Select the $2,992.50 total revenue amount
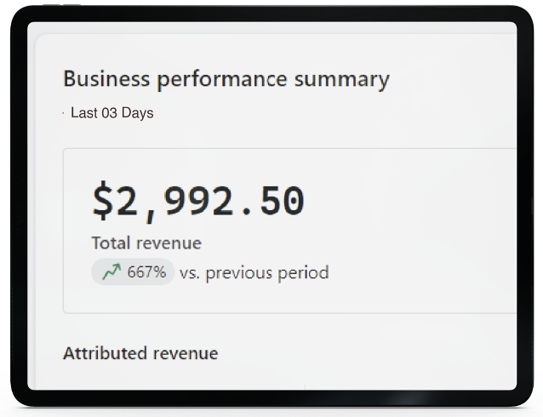Viewport: 543px width, 417px height. (197, 201)
